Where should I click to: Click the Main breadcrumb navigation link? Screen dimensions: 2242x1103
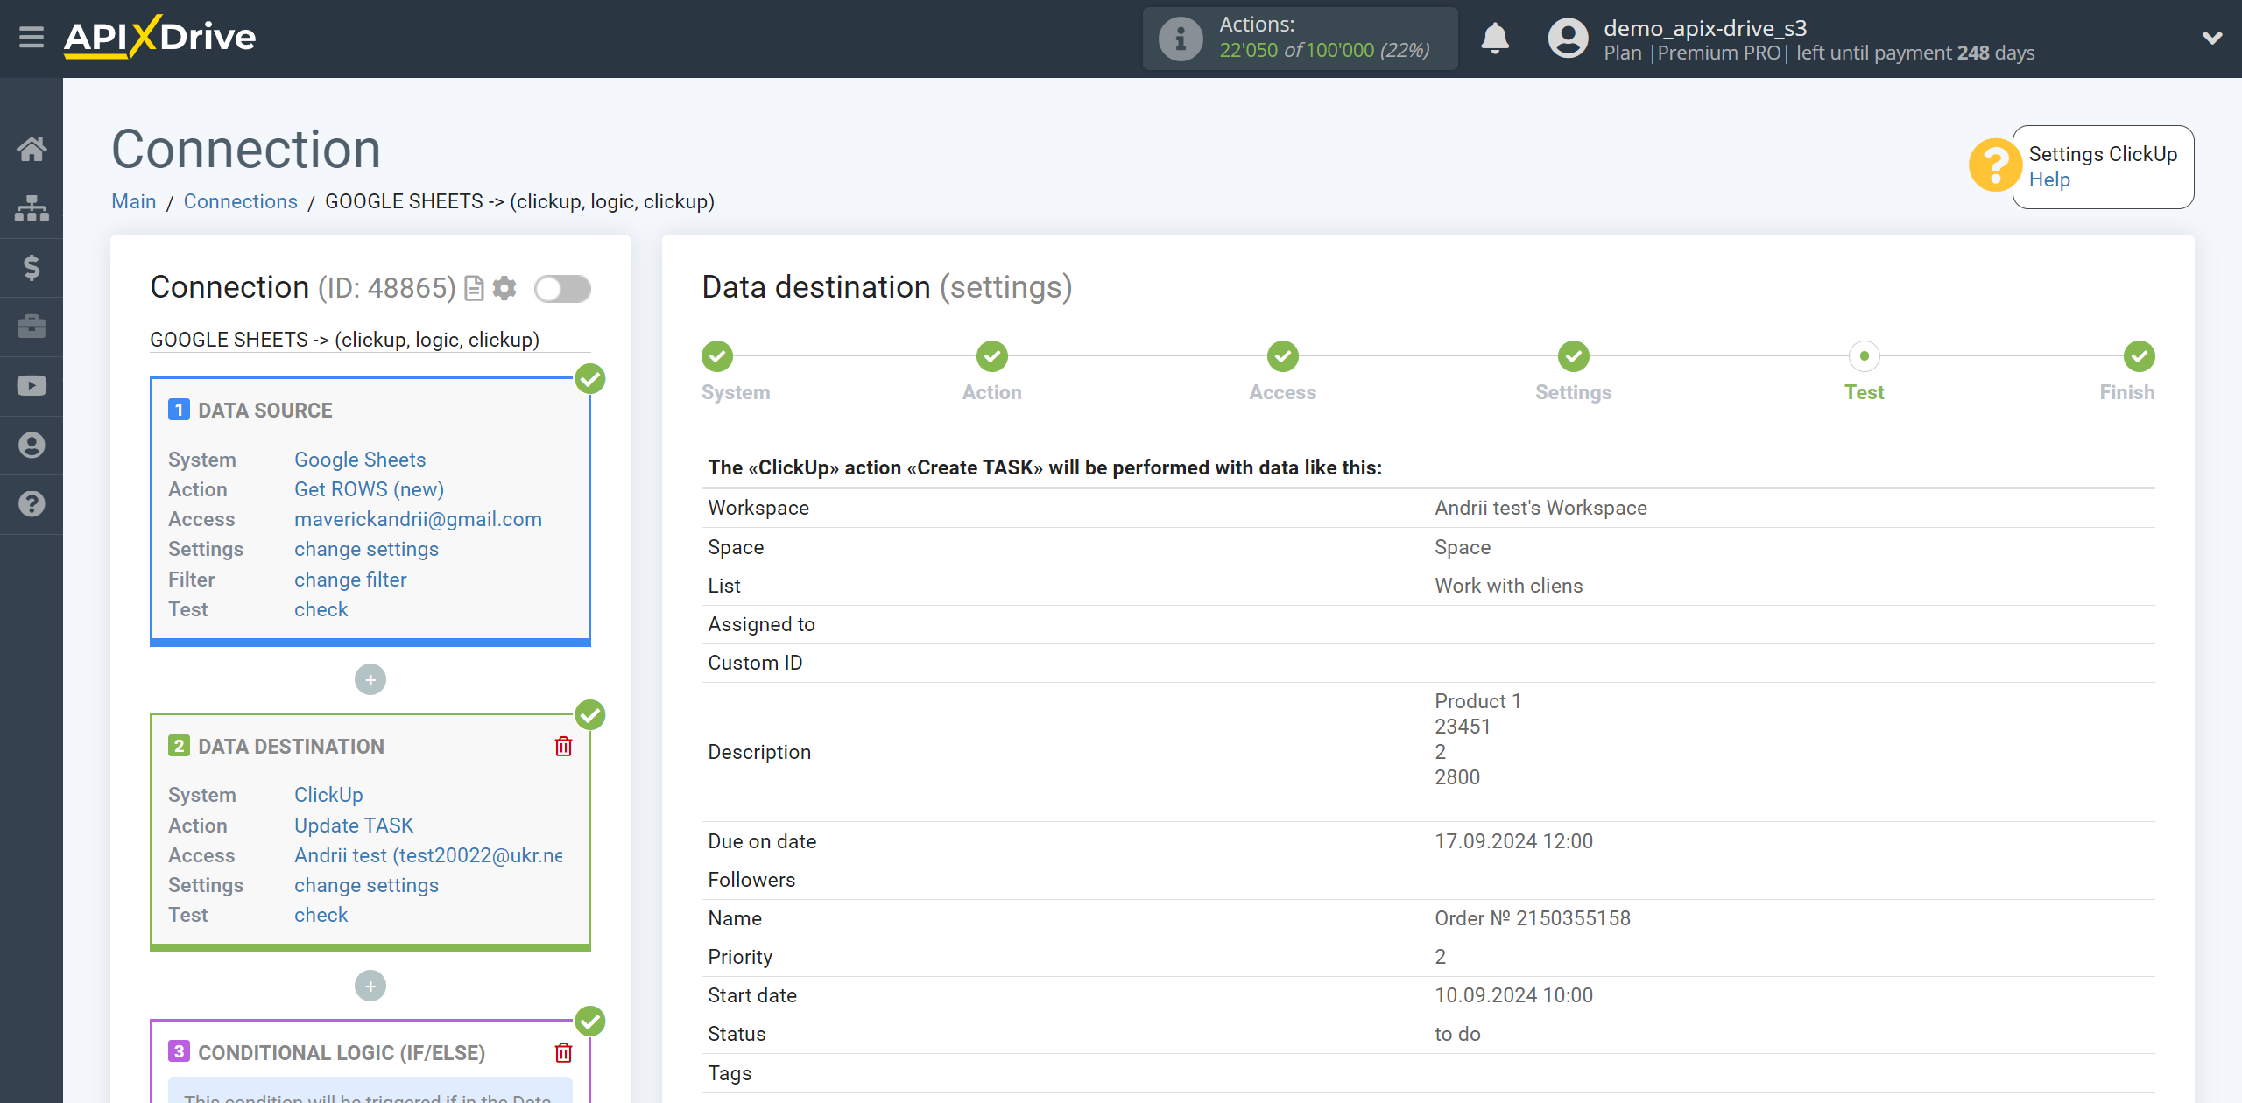point(134,201)
